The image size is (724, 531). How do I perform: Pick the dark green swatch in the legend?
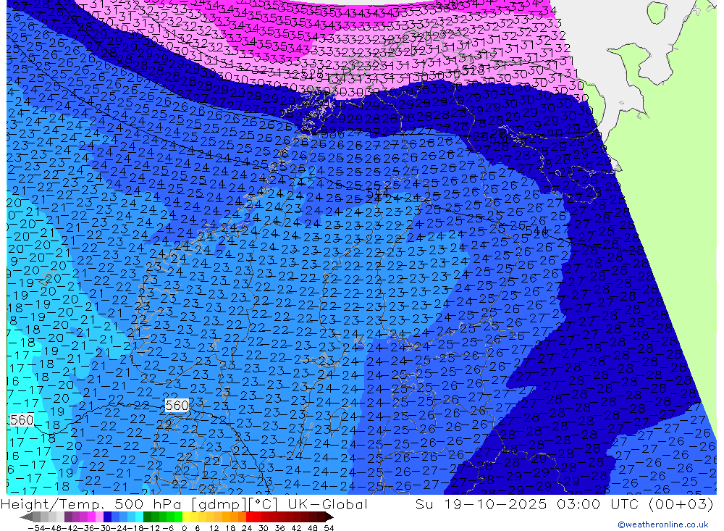point(147,517)
